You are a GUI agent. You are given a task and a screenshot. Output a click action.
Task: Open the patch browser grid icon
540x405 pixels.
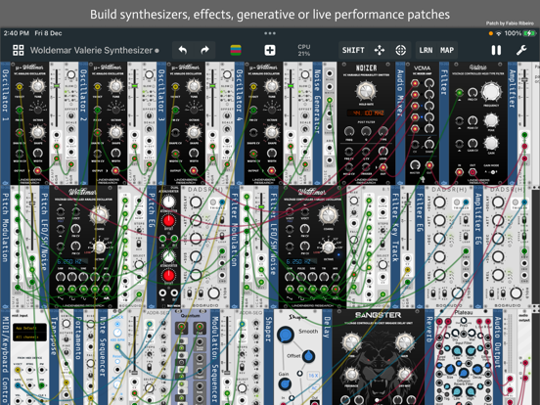coord(19,50)
